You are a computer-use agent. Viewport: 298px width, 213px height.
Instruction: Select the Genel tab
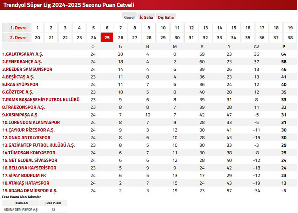129,17
